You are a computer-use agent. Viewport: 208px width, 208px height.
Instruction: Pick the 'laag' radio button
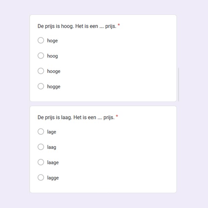click(41, 147)
